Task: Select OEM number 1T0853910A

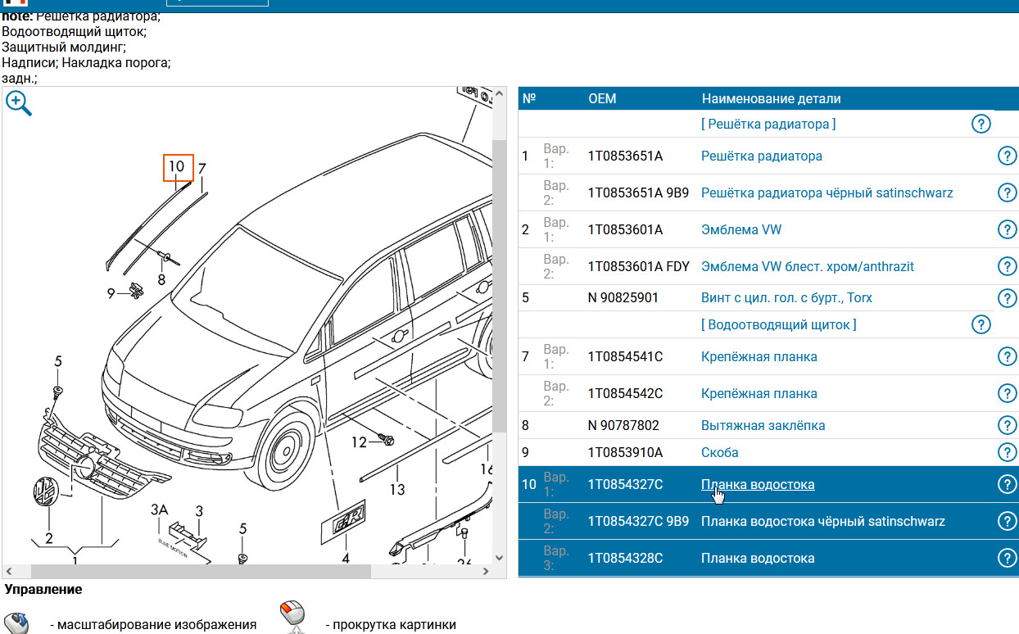Action: 626,452
